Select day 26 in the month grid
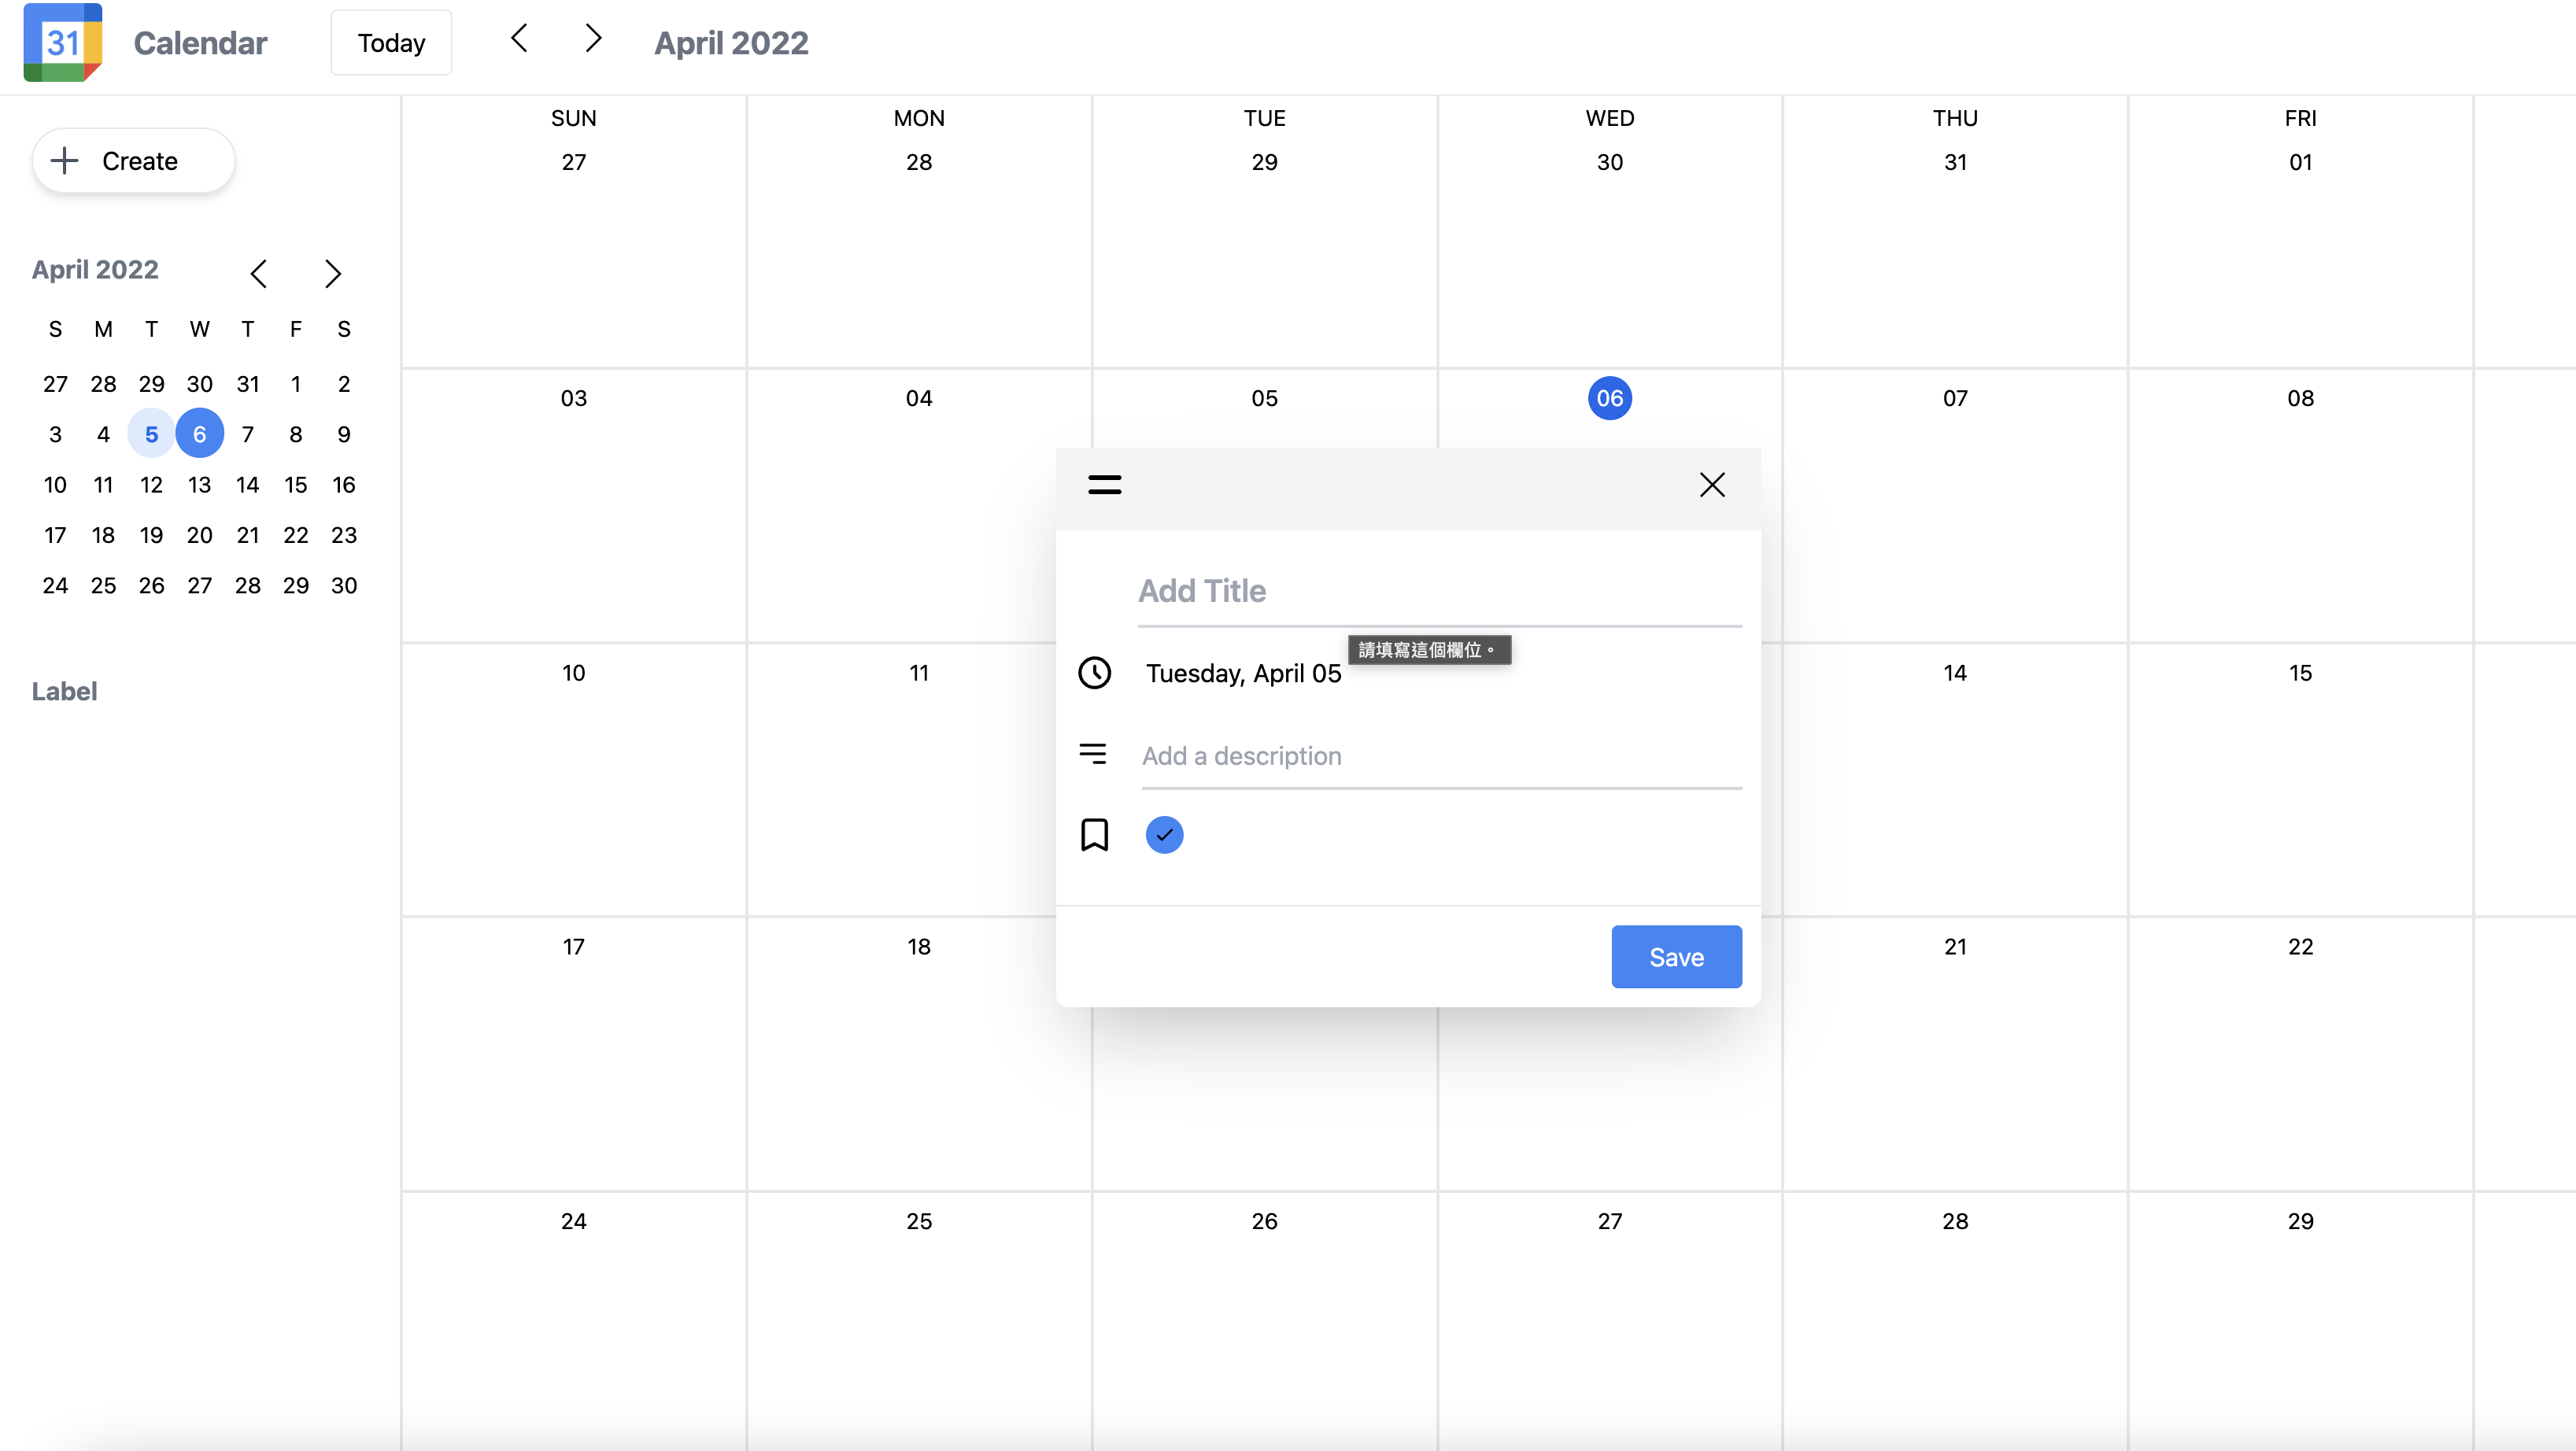Screen dimensions: 2576x1451 [1264, 1221]
